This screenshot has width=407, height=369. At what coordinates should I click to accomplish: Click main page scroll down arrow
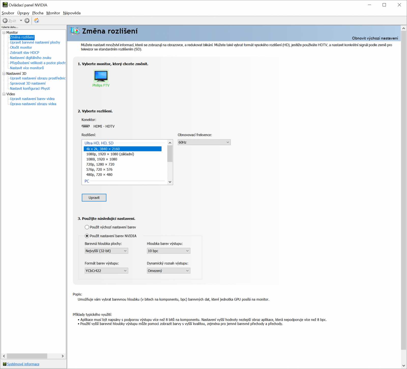pyautogui.click(x=404, y=366)
